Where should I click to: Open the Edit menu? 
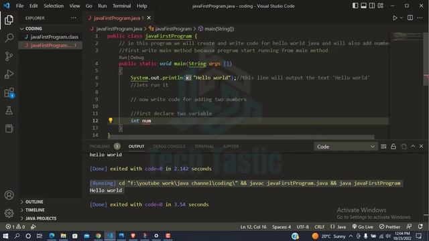point(34,6)
